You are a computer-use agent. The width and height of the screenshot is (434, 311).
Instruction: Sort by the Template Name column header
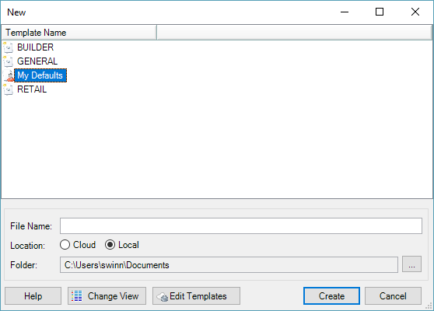click(x=79, y=33)
